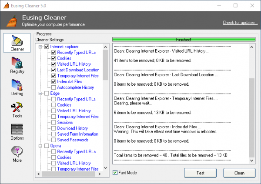The height and width of the screenshot is (184, 261).
Task: Open the More help icon
Action: pyautogui.click(x=17, y=151)
